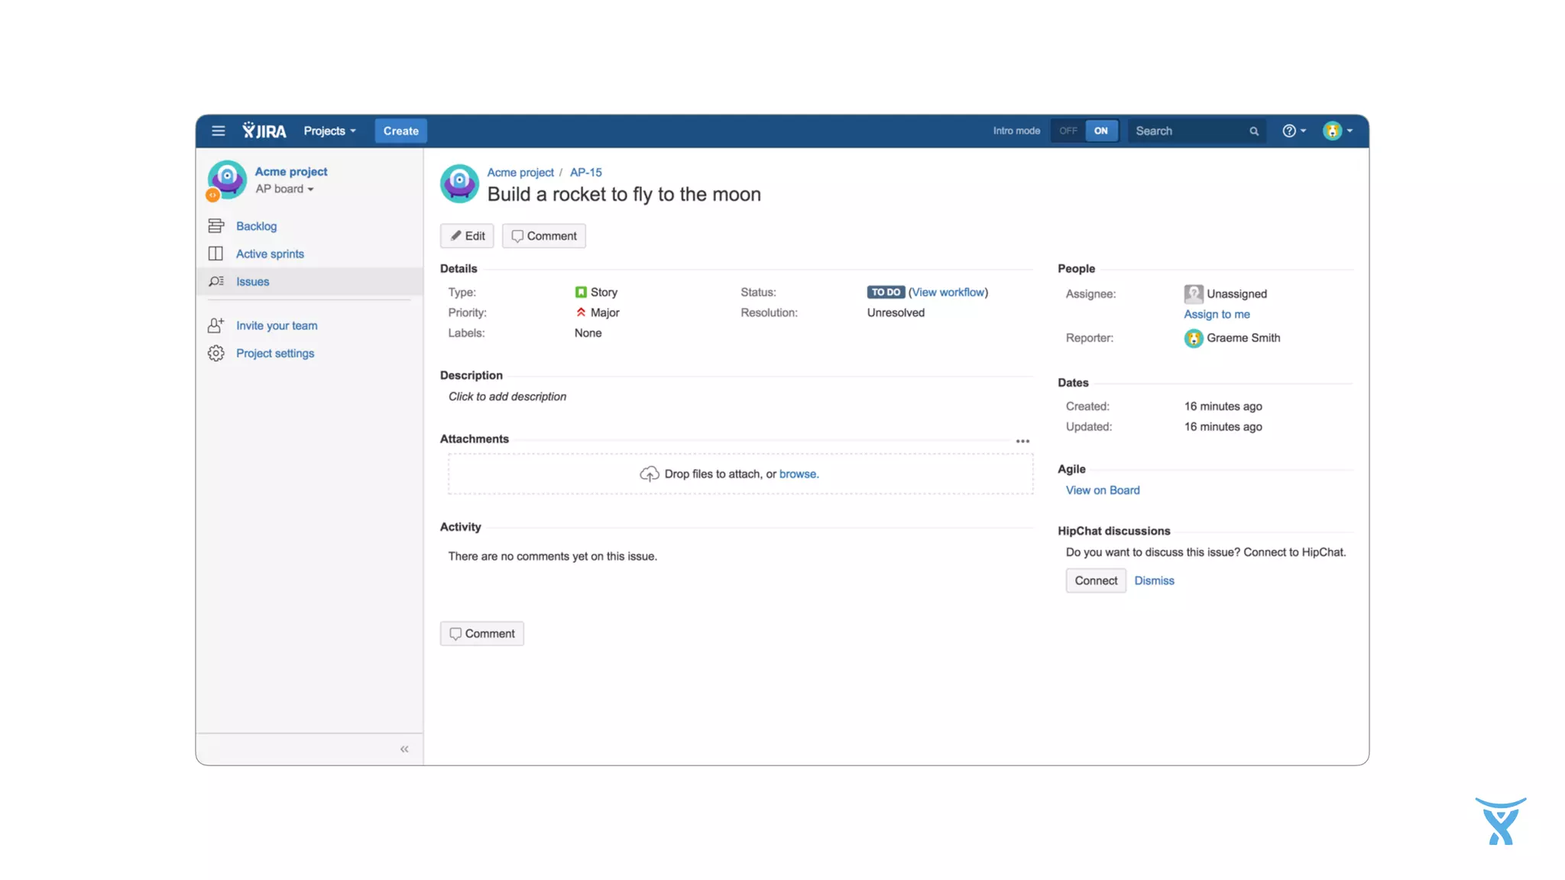
Task: Expand the AP board switcher
Action: tap(284, 189)
